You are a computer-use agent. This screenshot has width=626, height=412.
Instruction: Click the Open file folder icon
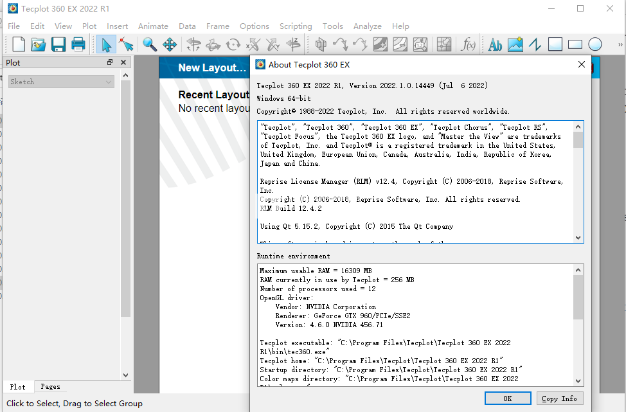(39, 44)
